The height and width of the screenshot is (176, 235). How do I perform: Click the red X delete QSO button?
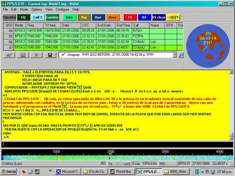[36, 55]
